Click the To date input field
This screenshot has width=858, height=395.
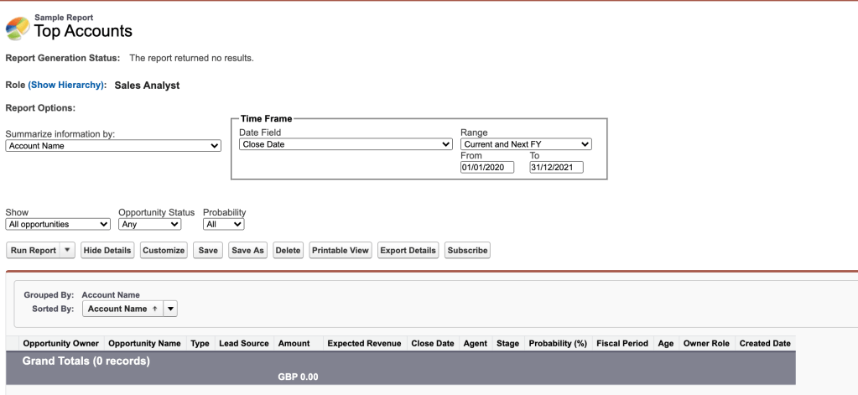556,168
